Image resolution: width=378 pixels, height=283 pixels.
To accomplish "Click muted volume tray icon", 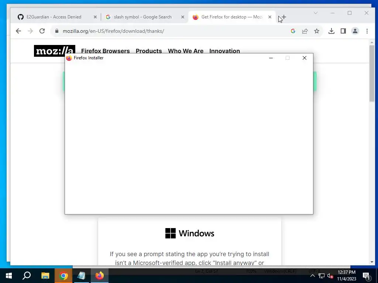I will click(x=330, y=276).
